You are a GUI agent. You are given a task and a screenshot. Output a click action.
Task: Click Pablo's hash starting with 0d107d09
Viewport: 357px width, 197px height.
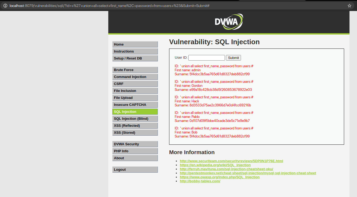220,121
